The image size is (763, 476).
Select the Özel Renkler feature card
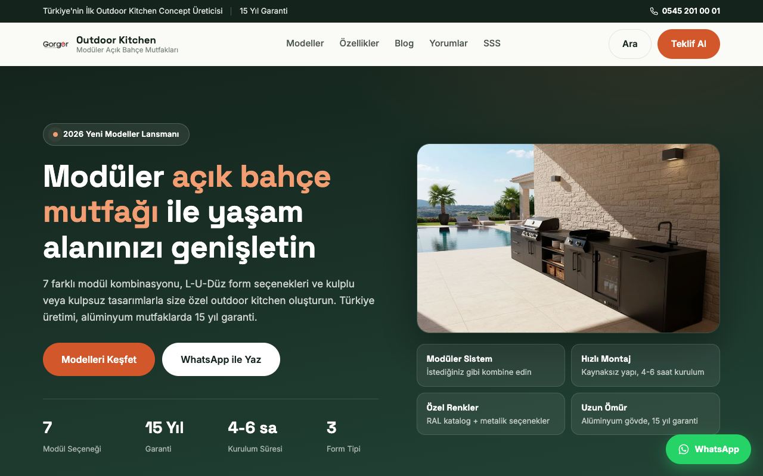[x=491, y=414]
